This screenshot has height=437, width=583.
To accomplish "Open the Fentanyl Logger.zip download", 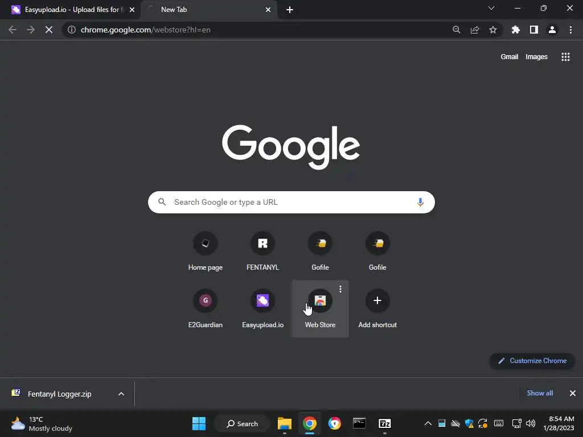I will pyautogui.click(x=59, y=394).
